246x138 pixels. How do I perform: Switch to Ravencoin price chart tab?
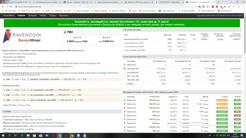point(139,2)
